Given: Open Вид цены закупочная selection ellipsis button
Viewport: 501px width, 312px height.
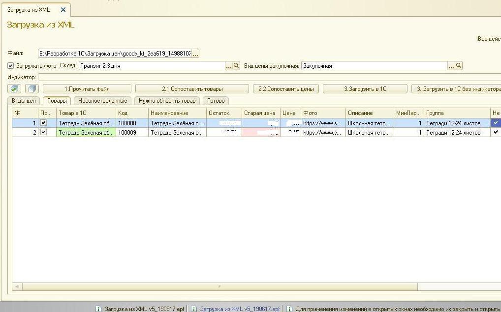Looking at the screenshot, I should point(451,66).
